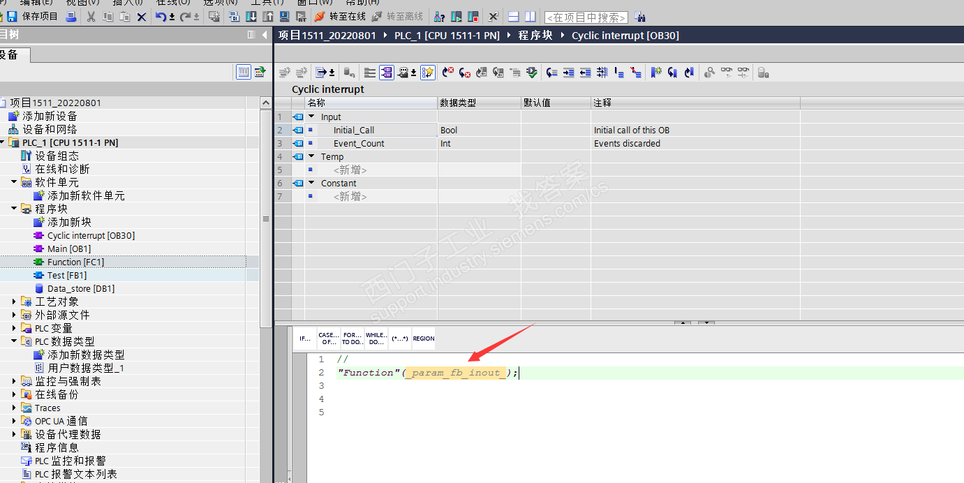Insert REGION template button

coord(424,339)
